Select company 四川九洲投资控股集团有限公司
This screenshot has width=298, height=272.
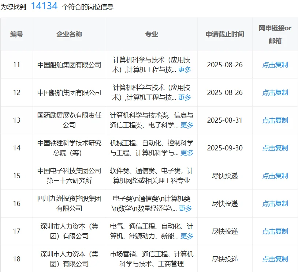(69, 203)
